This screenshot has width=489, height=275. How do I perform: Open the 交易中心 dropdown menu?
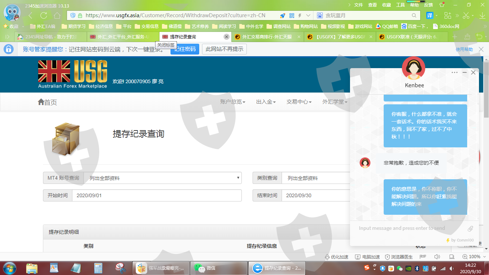299,102
